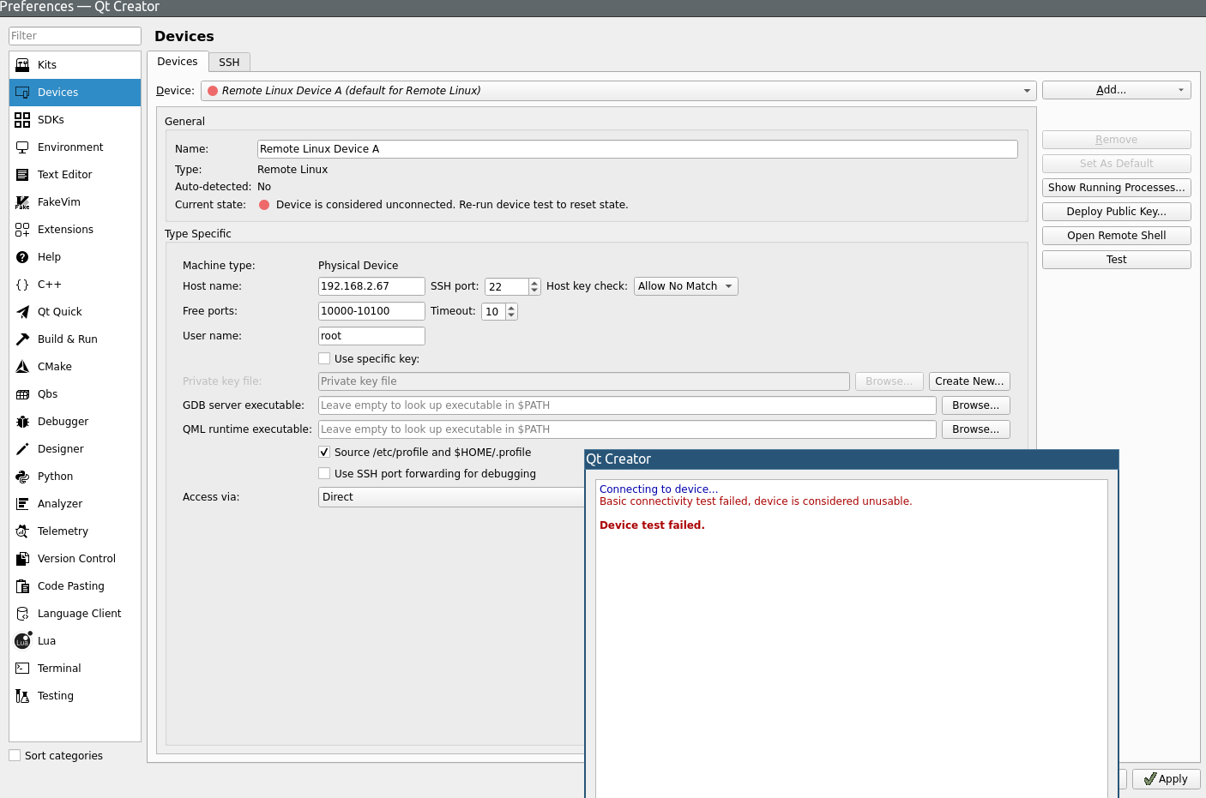
Task: Open the C++ category icon
Action: click(x=22, y=285)
